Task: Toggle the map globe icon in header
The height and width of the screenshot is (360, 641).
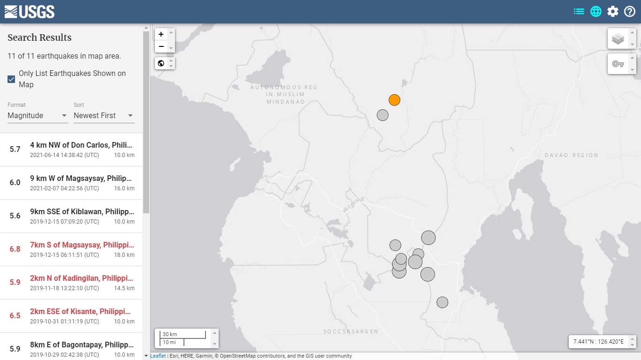Action: 596,11
